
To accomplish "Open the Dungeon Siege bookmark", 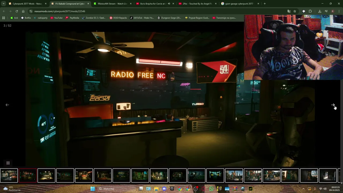I will [x=169, y=18].
